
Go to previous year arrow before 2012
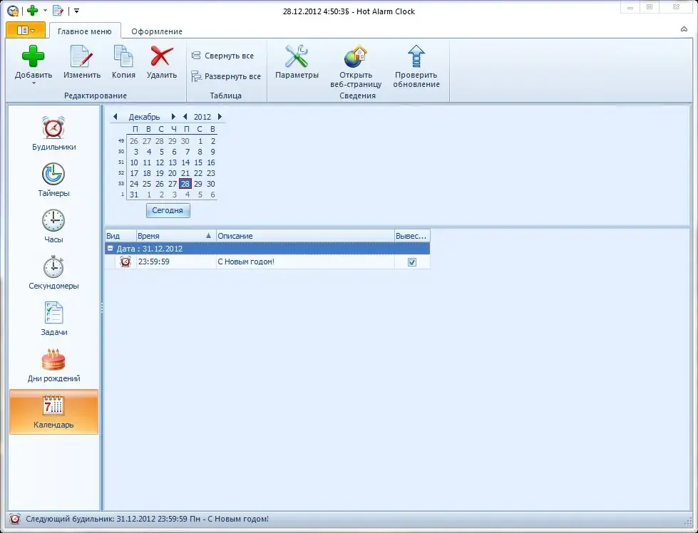pyautogui.click(x=185, y=117)
